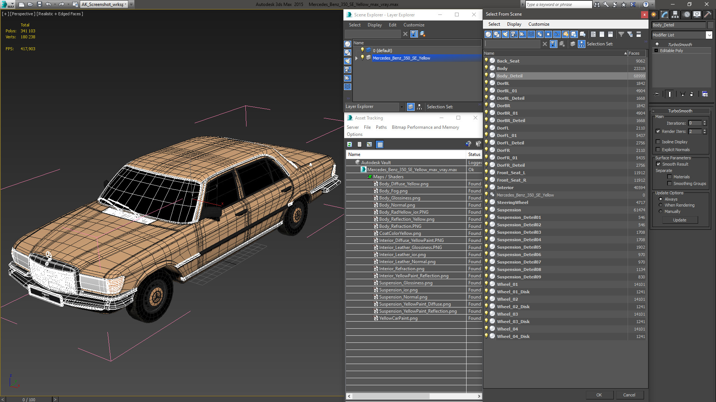Enable Isoline Display checkbox
Screen dimensions: 716x402
[658, 142]
